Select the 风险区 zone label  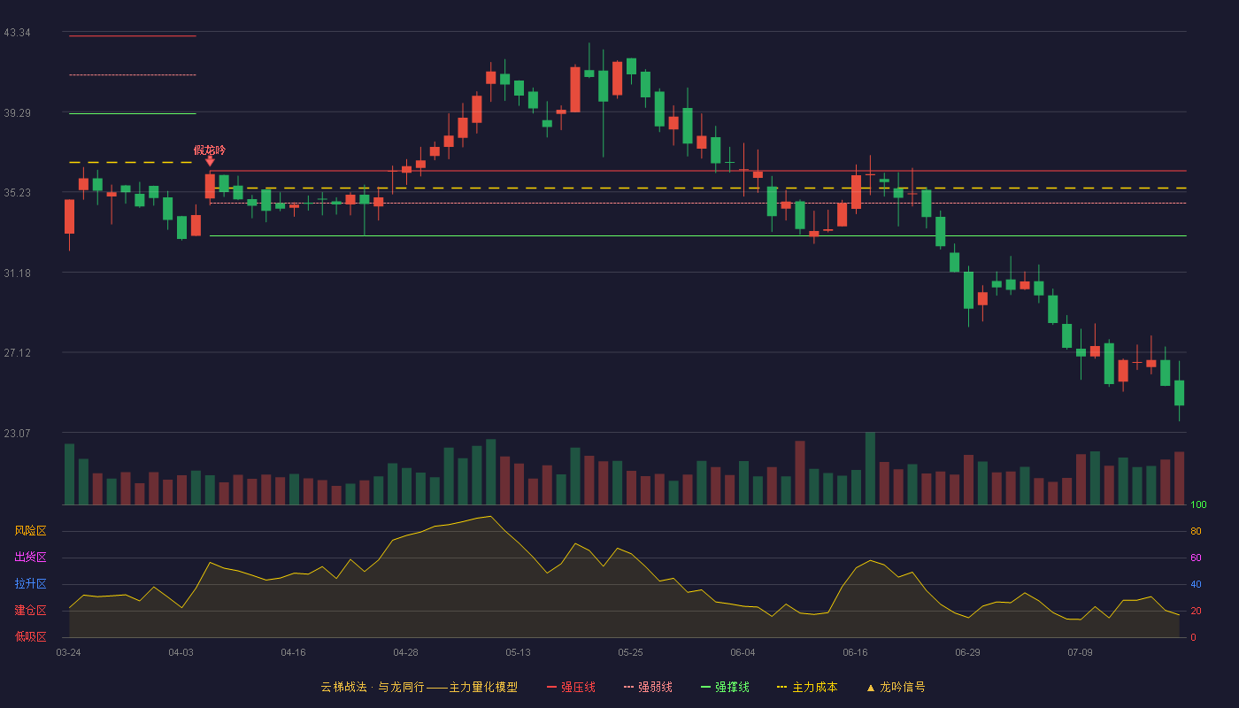[x=30, y=531]
